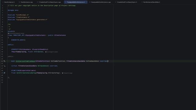The width and height of the screenshot is (196, 110).
Task: Click the copyright notice comment line
Action: click(42, 5)
